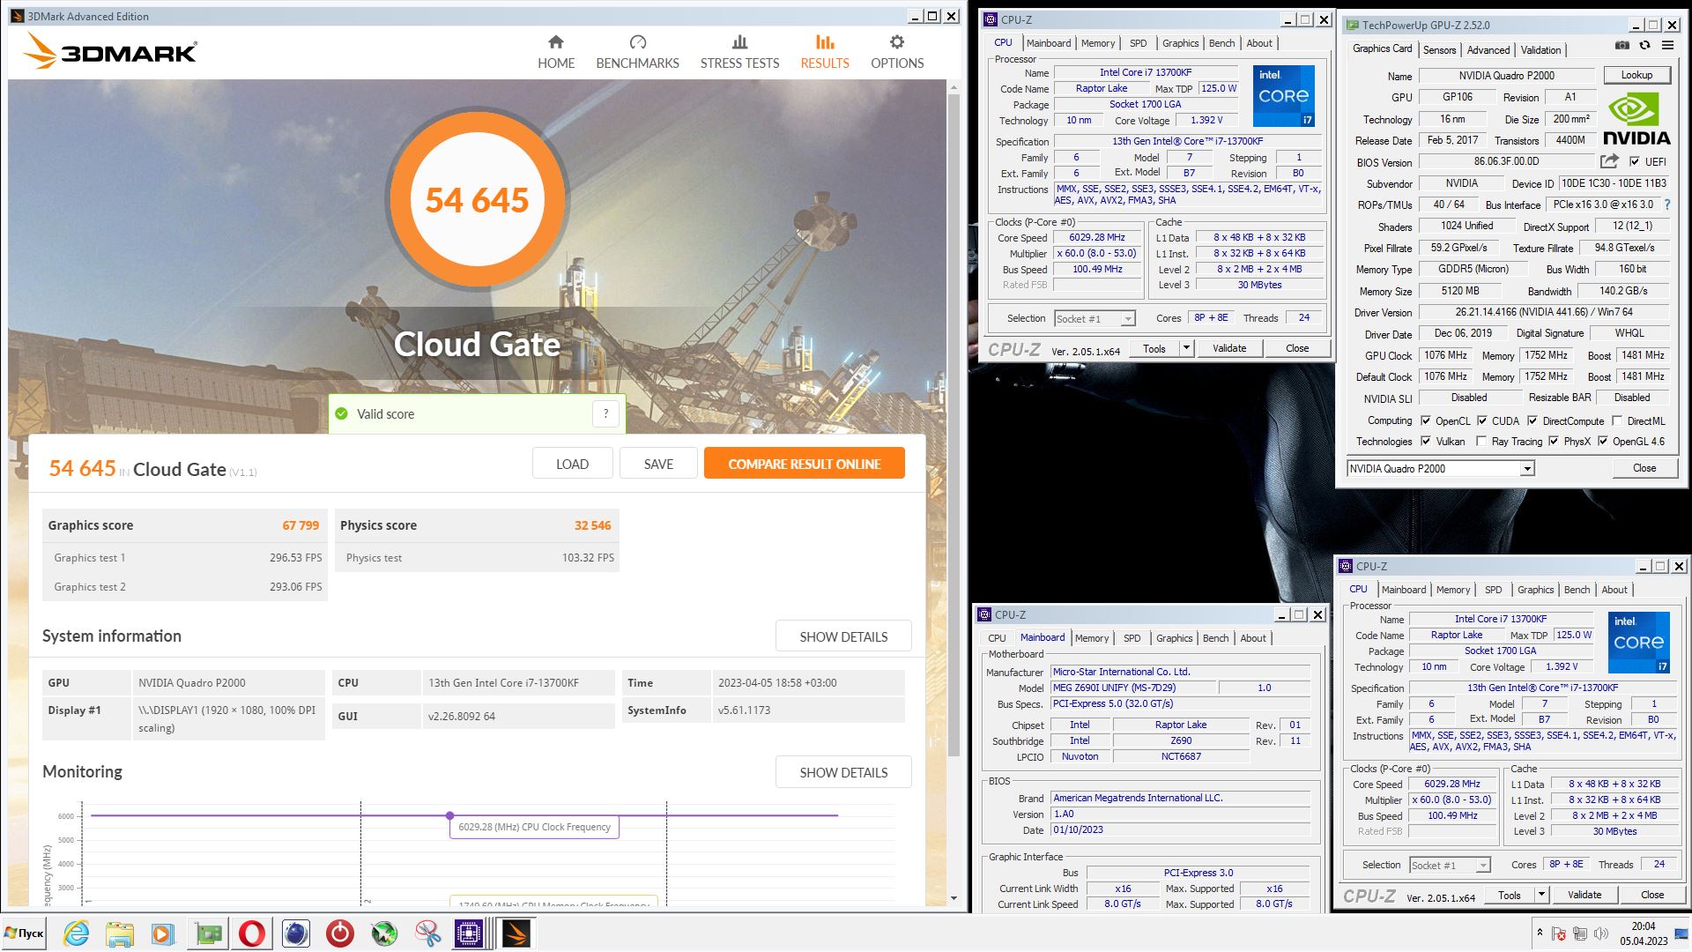Click the network tray icon
This screenshot has height=952, width=1692.
(x=1579, y=934)
